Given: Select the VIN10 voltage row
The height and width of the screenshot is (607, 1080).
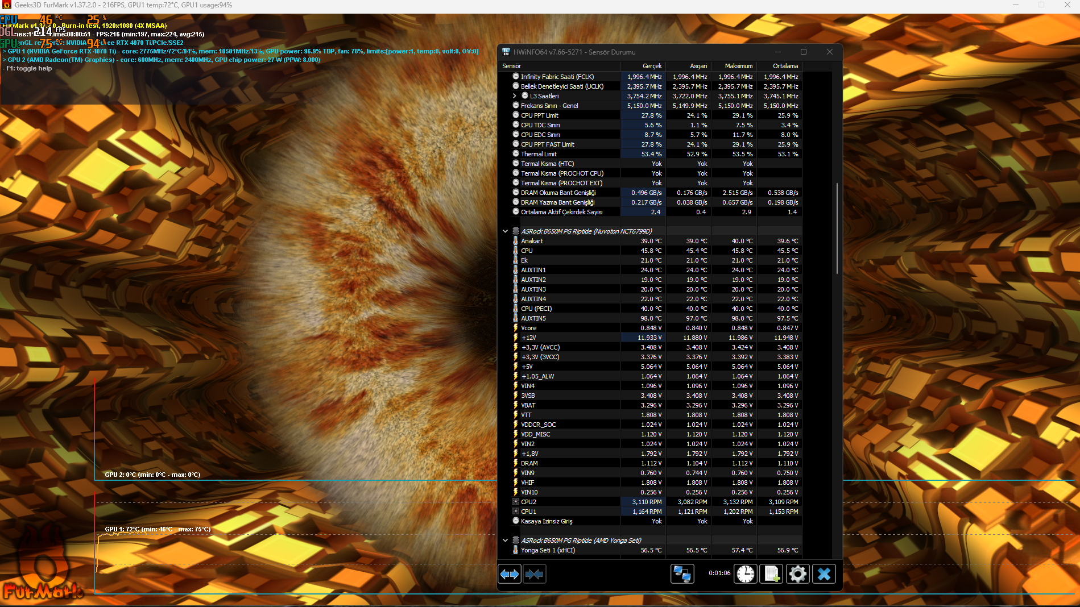Looking at the screenshot, I should coord(650,492).
